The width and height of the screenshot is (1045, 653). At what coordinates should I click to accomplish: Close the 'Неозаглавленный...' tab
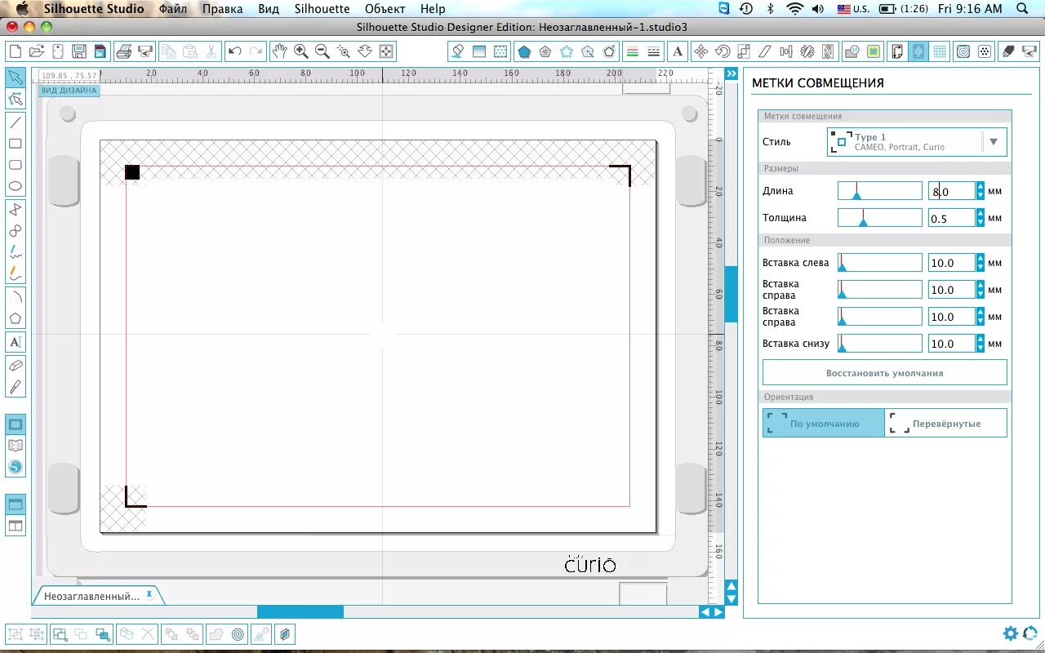149,594
